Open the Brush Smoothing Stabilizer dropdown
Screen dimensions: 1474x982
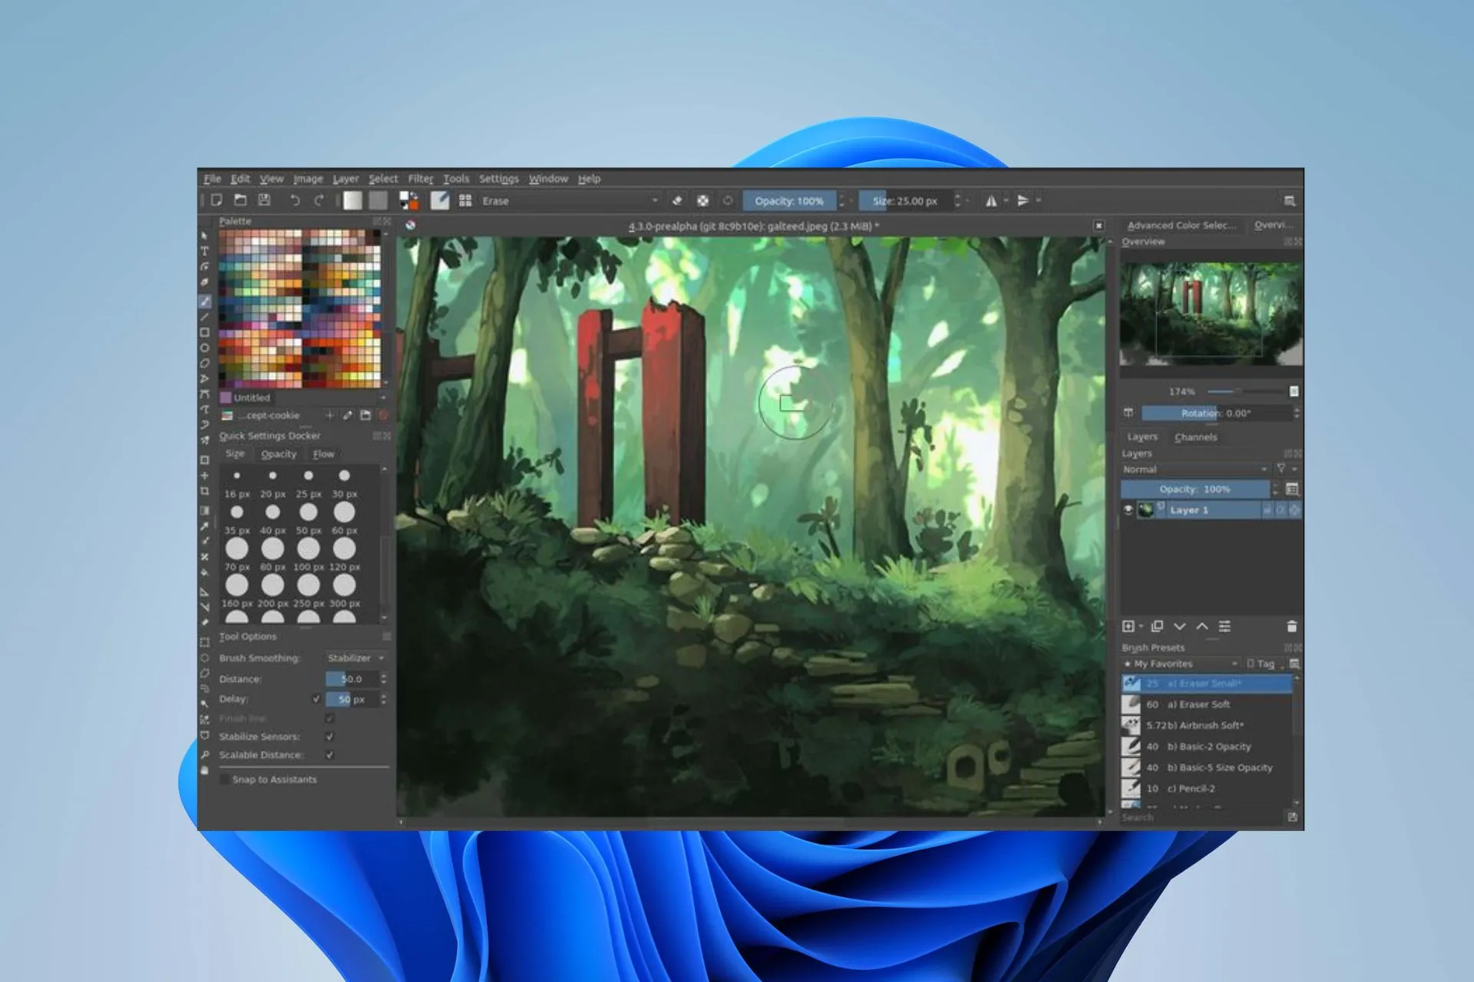point(355,657)
